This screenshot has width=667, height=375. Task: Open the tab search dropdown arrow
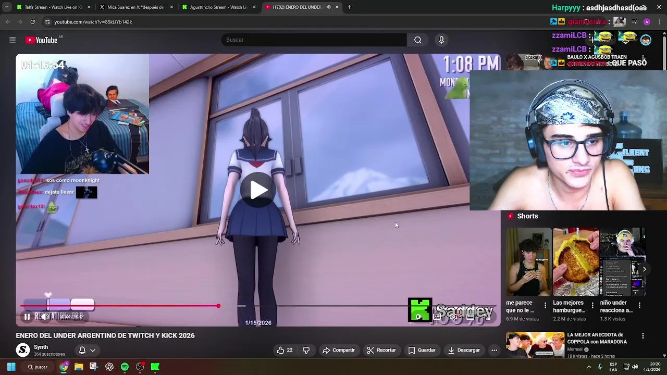coord(6,7)
